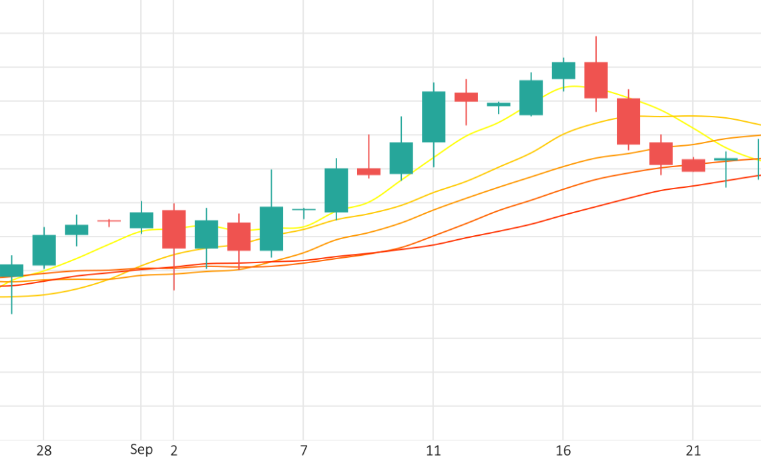Select the 11 date axis label
Image resolution: width=761 pixels, height=473 pixels.
[433, 451]
